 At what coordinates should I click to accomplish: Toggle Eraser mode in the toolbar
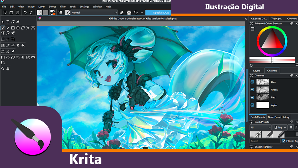tap(122, 13)
